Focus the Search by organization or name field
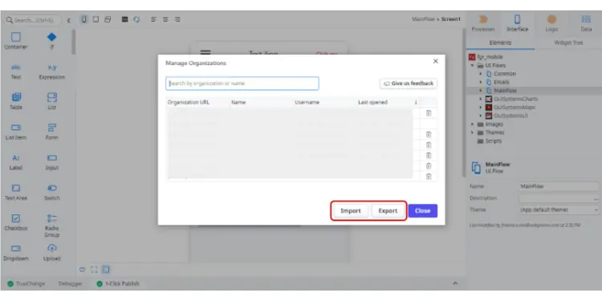602x301 pixels. pyautogui.click(x=242, y=83)
